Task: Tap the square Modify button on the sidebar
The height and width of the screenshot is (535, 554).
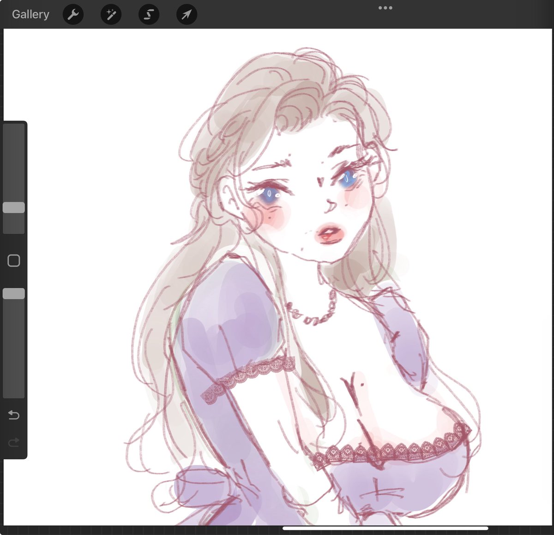Action: click(x=13, y=261)
